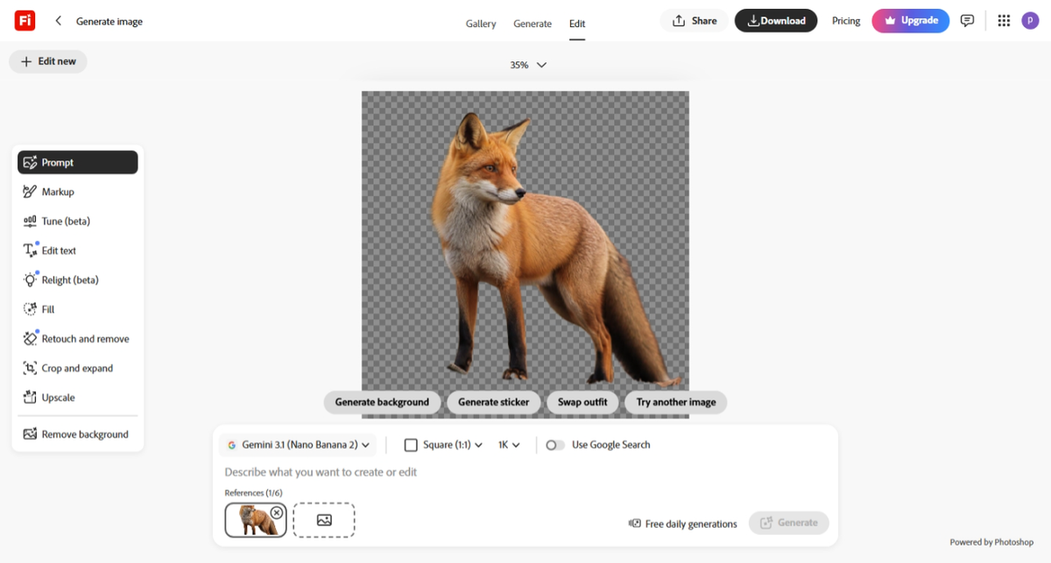Click the References (1/6) label
This screenshot has height=563, width=1051.
[254, 493]
